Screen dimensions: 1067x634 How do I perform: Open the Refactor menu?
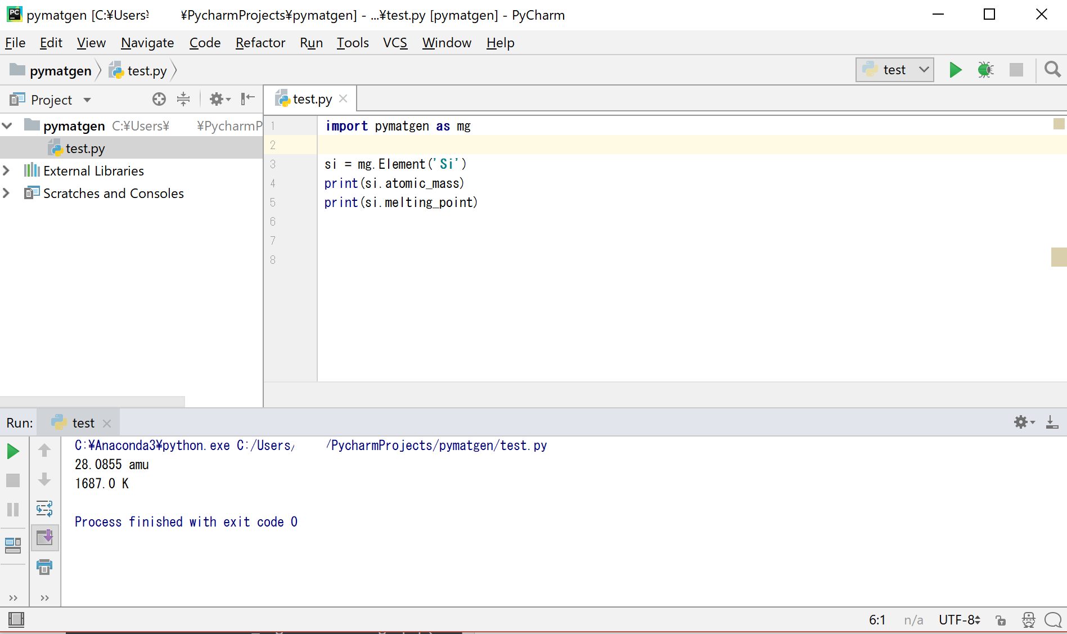(x=260, y=42)
